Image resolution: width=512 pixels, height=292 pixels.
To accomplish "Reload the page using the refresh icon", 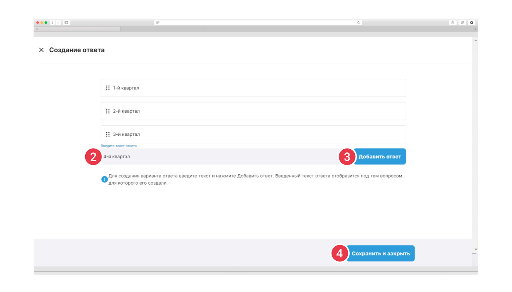I will coord(358,23).
